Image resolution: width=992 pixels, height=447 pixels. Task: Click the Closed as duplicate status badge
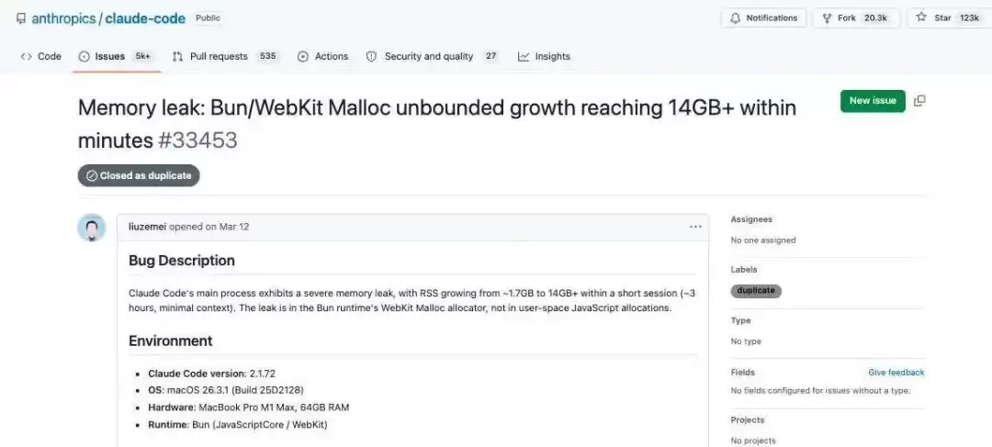pyautogui.click(x=139, y=175)
